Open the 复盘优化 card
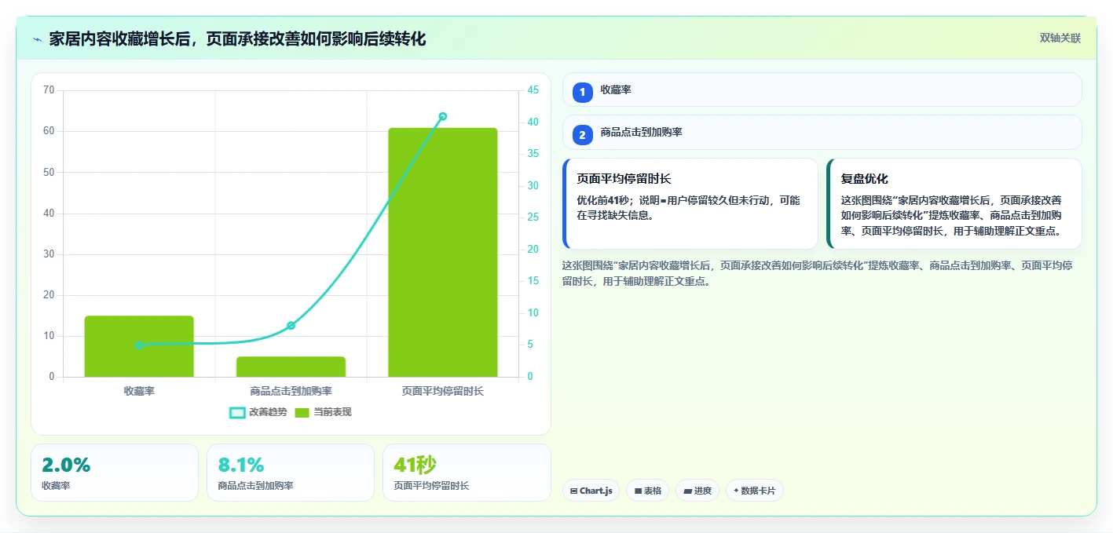 [954, 203]
